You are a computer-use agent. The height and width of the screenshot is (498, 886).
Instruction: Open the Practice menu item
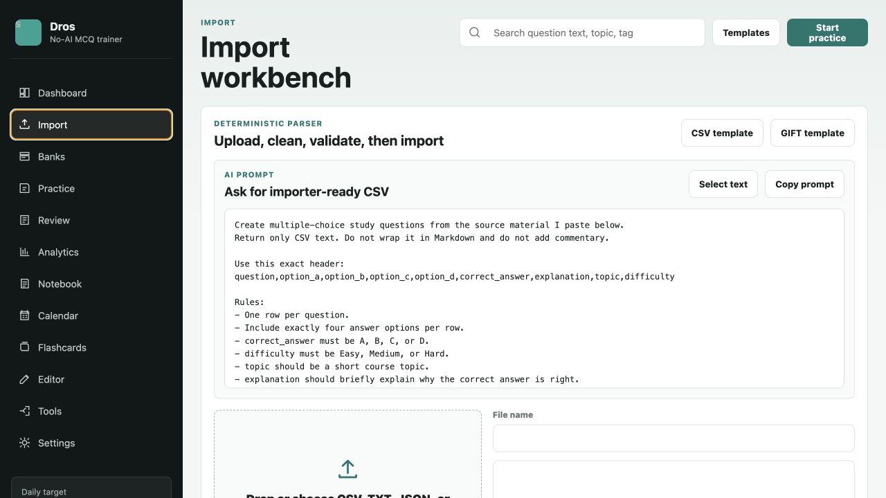point(91,188)
